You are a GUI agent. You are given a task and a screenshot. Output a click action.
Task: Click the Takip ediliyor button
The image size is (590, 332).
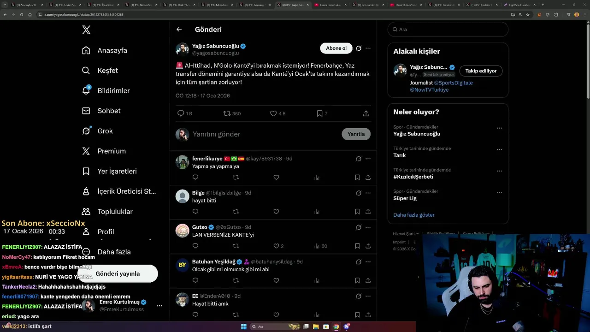tap(481, 71)
